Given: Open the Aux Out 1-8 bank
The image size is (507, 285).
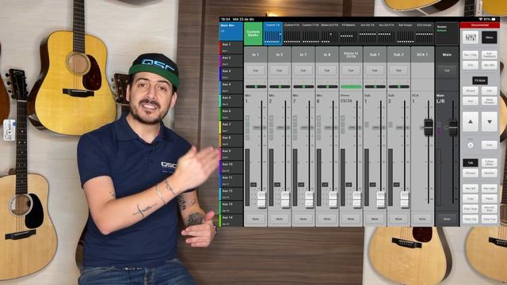Looking at the screenshot, I should click(x=368, y=34).
